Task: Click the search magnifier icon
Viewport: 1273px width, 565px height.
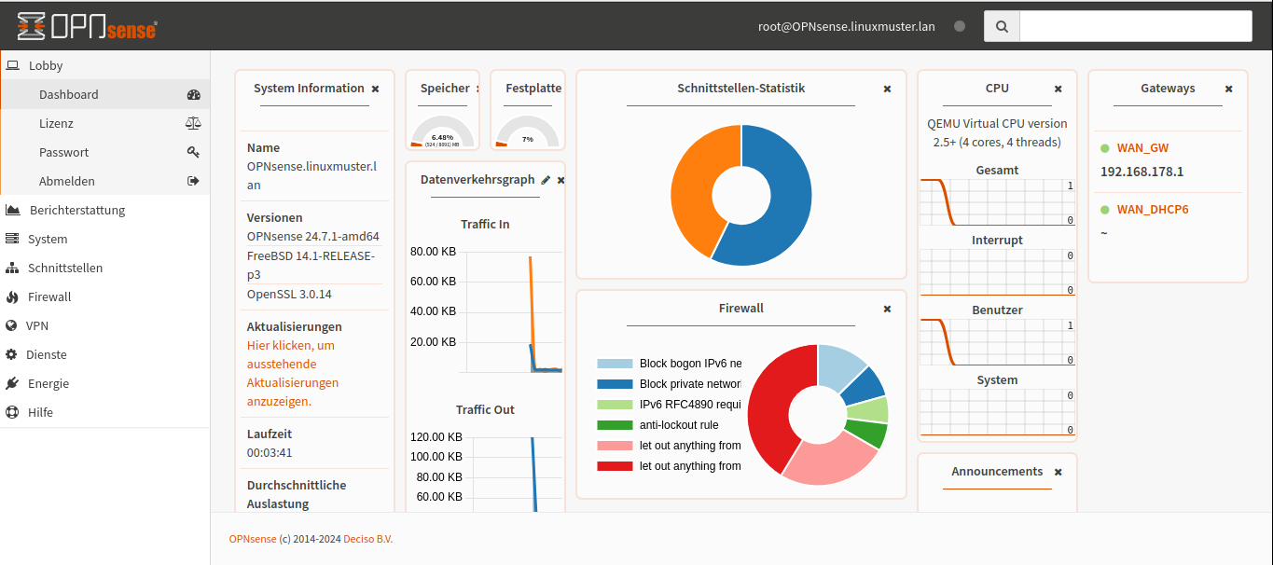Action: [1002, 26]
